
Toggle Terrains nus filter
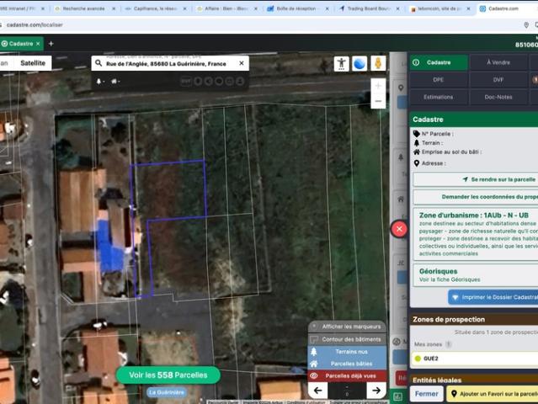tap(347, 352)
